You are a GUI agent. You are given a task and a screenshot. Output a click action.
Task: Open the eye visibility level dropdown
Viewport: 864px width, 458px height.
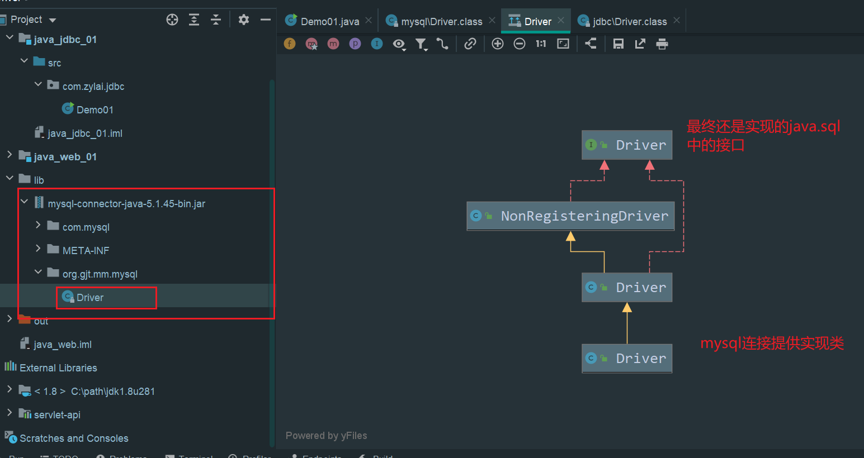pos(399,44)
